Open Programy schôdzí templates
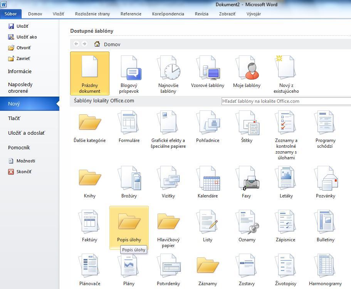Screen dimensions: 351x289 (x=325, y=130)
